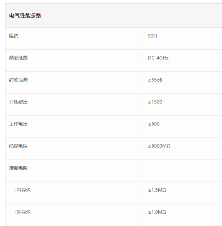Click the 电气性能参数 table header
222x226 pixels.
[25, 15]
